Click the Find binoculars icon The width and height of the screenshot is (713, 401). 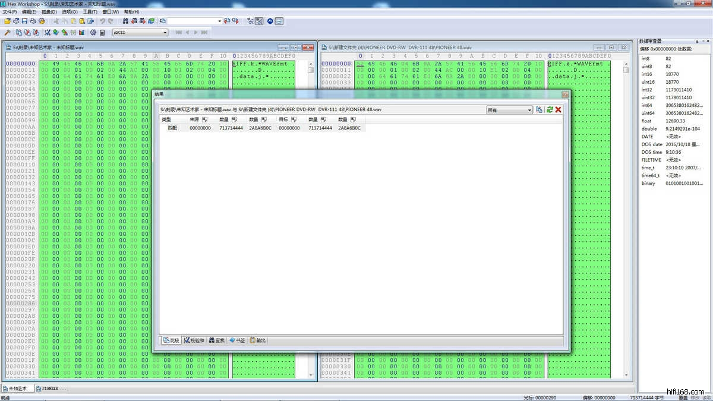(x=125, y=21)
